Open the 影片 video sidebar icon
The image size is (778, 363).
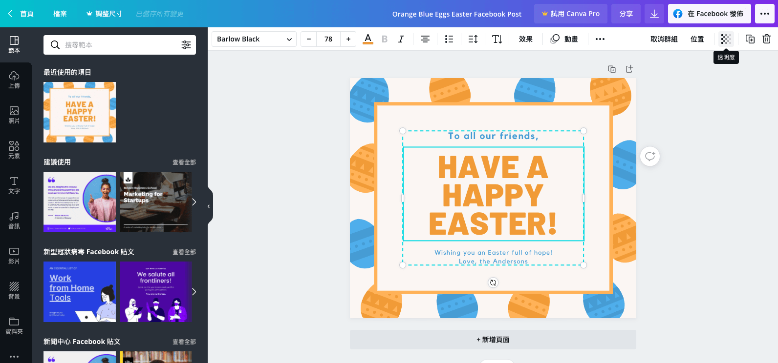point(14,256)
